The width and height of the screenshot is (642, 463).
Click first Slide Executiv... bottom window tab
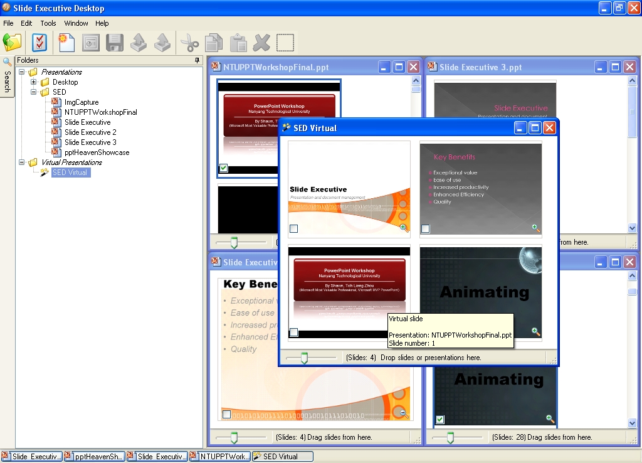pyautogui.click(x=31, y=457)
